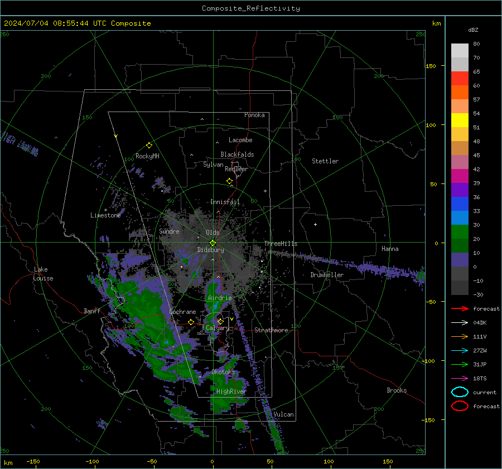Click the red forecast arrow in legend
This screenshot has width=502, height=469.
click(x=460, y=308)
